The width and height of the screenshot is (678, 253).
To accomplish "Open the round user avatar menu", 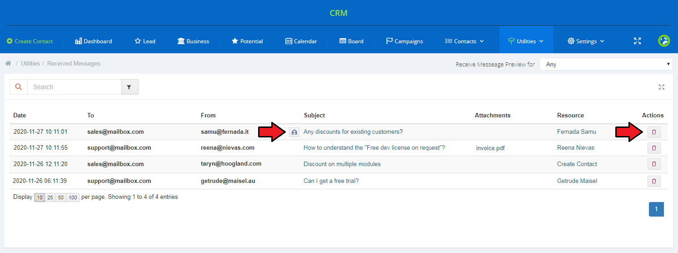I will coord(664,41).
